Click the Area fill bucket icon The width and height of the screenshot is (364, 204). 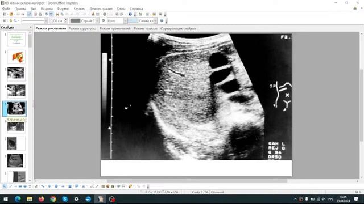click(x=104, y=20)
